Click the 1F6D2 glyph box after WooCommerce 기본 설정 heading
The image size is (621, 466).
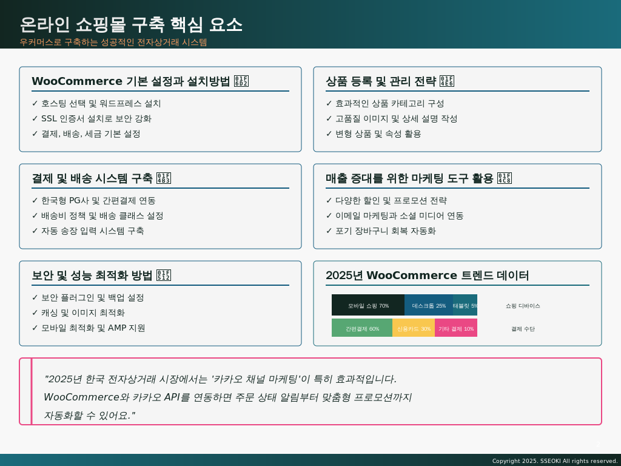(241, 81)
